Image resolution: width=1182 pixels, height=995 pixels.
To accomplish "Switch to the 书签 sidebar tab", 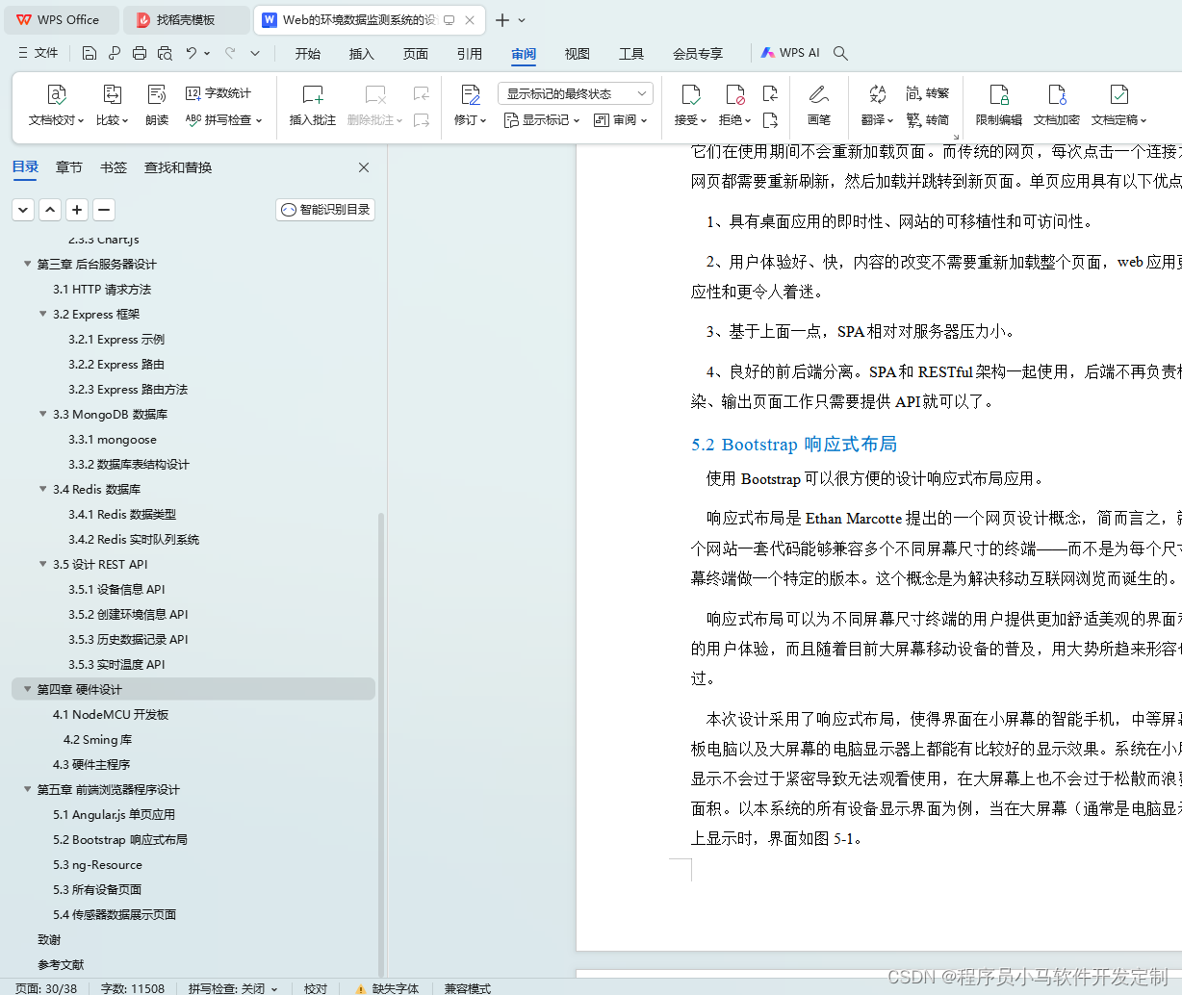I will pos(113,166).
